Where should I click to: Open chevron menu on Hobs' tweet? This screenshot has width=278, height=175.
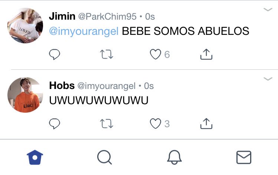(x=268, y=79)
